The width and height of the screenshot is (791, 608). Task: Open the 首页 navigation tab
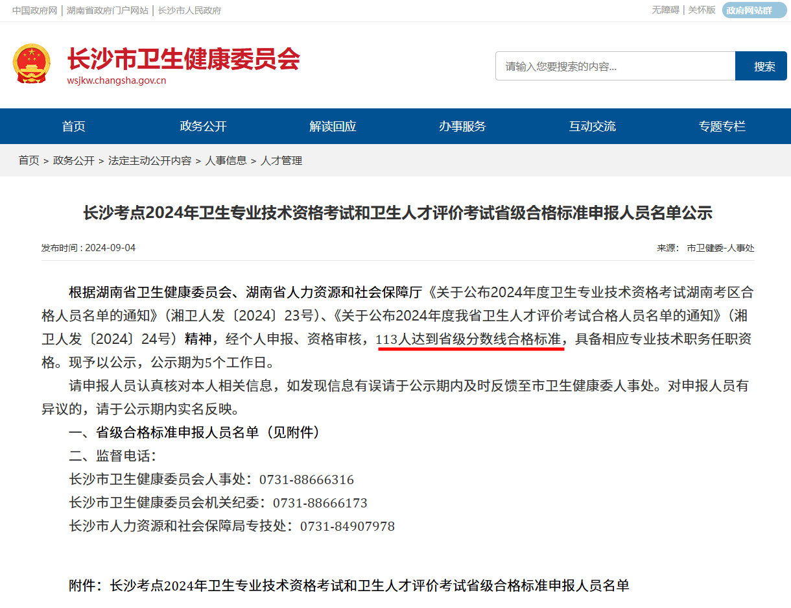[x=73, y=127]
